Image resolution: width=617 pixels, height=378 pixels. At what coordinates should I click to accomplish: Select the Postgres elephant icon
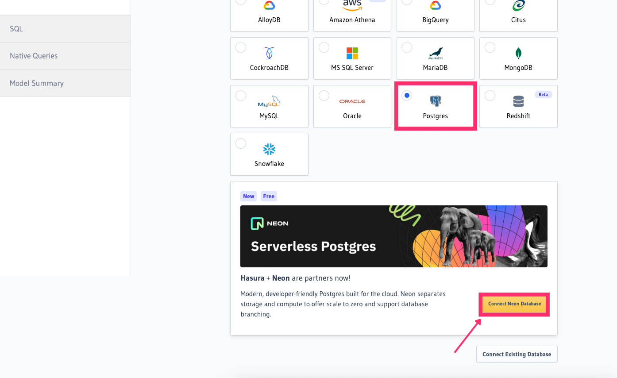click(x=435, y=101)
